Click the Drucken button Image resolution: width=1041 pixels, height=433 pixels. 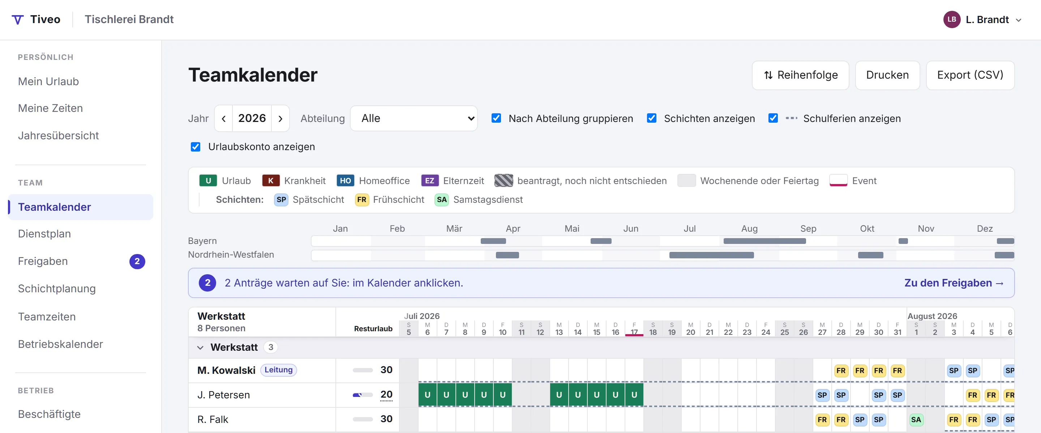pos(887,75)
